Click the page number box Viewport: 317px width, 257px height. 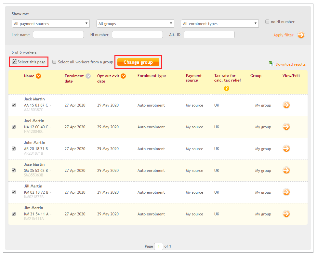159,246
